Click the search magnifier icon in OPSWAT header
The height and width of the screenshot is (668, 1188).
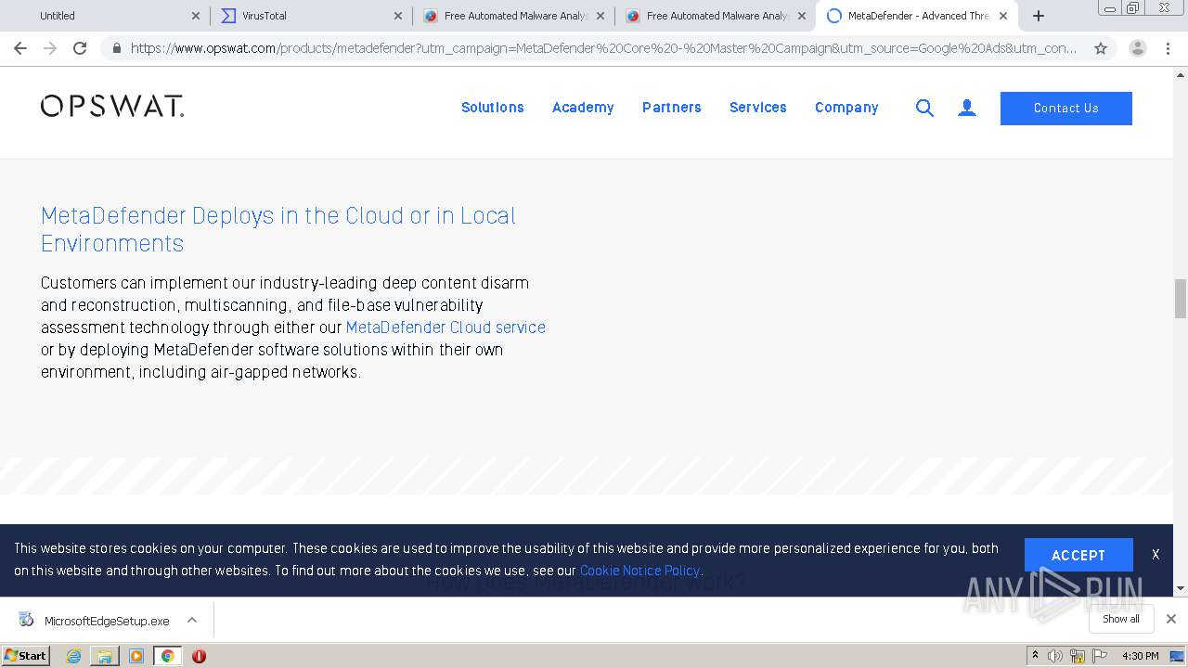(924, 109)
